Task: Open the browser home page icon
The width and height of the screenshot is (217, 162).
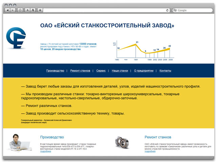Action: [x=20, y=10]
